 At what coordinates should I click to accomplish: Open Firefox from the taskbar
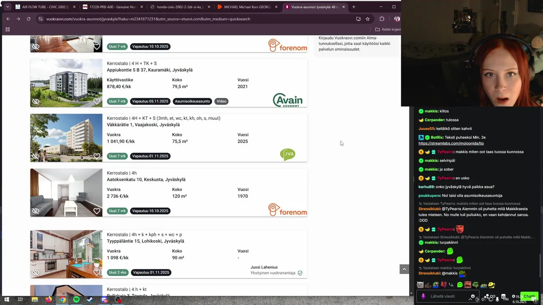(x=48, y=299)
